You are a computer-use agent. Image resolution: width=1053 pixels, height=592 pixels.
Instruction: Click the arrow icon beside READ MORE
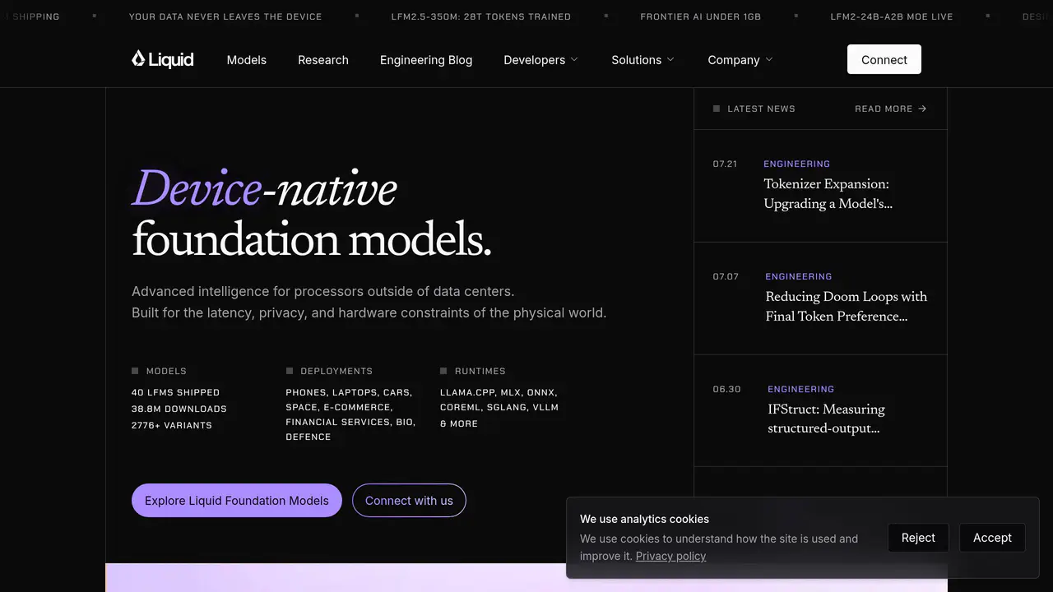922,109
